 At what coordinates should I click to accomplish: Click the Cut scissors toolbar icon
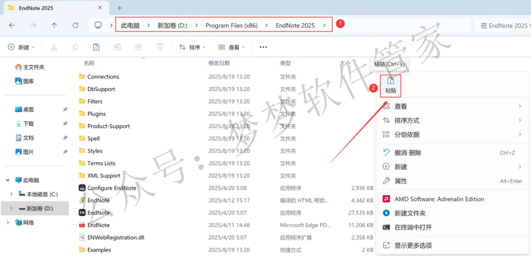(x=54, y=47)
